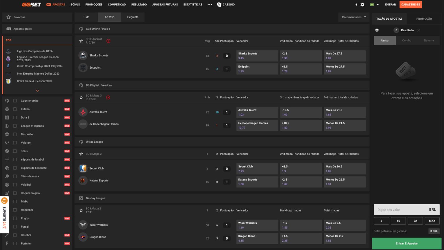Open the Recomendados sort dropdown
444x250 pixels.
point(354,17)
